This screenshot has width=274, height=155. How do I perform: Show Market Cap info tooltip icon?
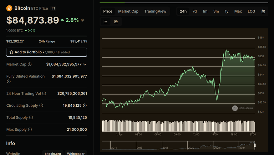coord(30,64)
